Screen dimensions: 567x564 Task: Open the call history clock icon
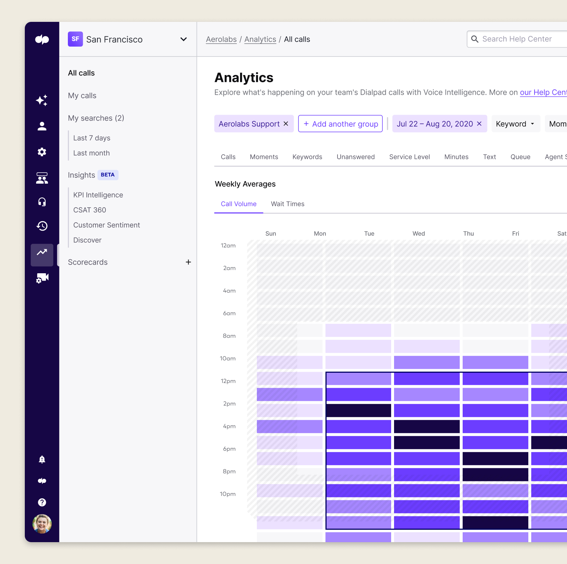[42, 226]
